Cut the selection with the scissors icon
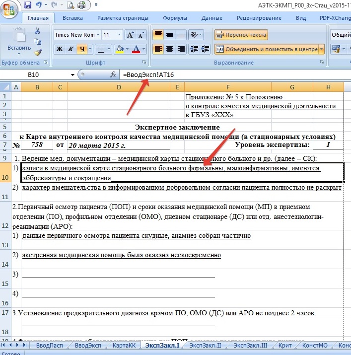The image size is (351, 355). 38,31
